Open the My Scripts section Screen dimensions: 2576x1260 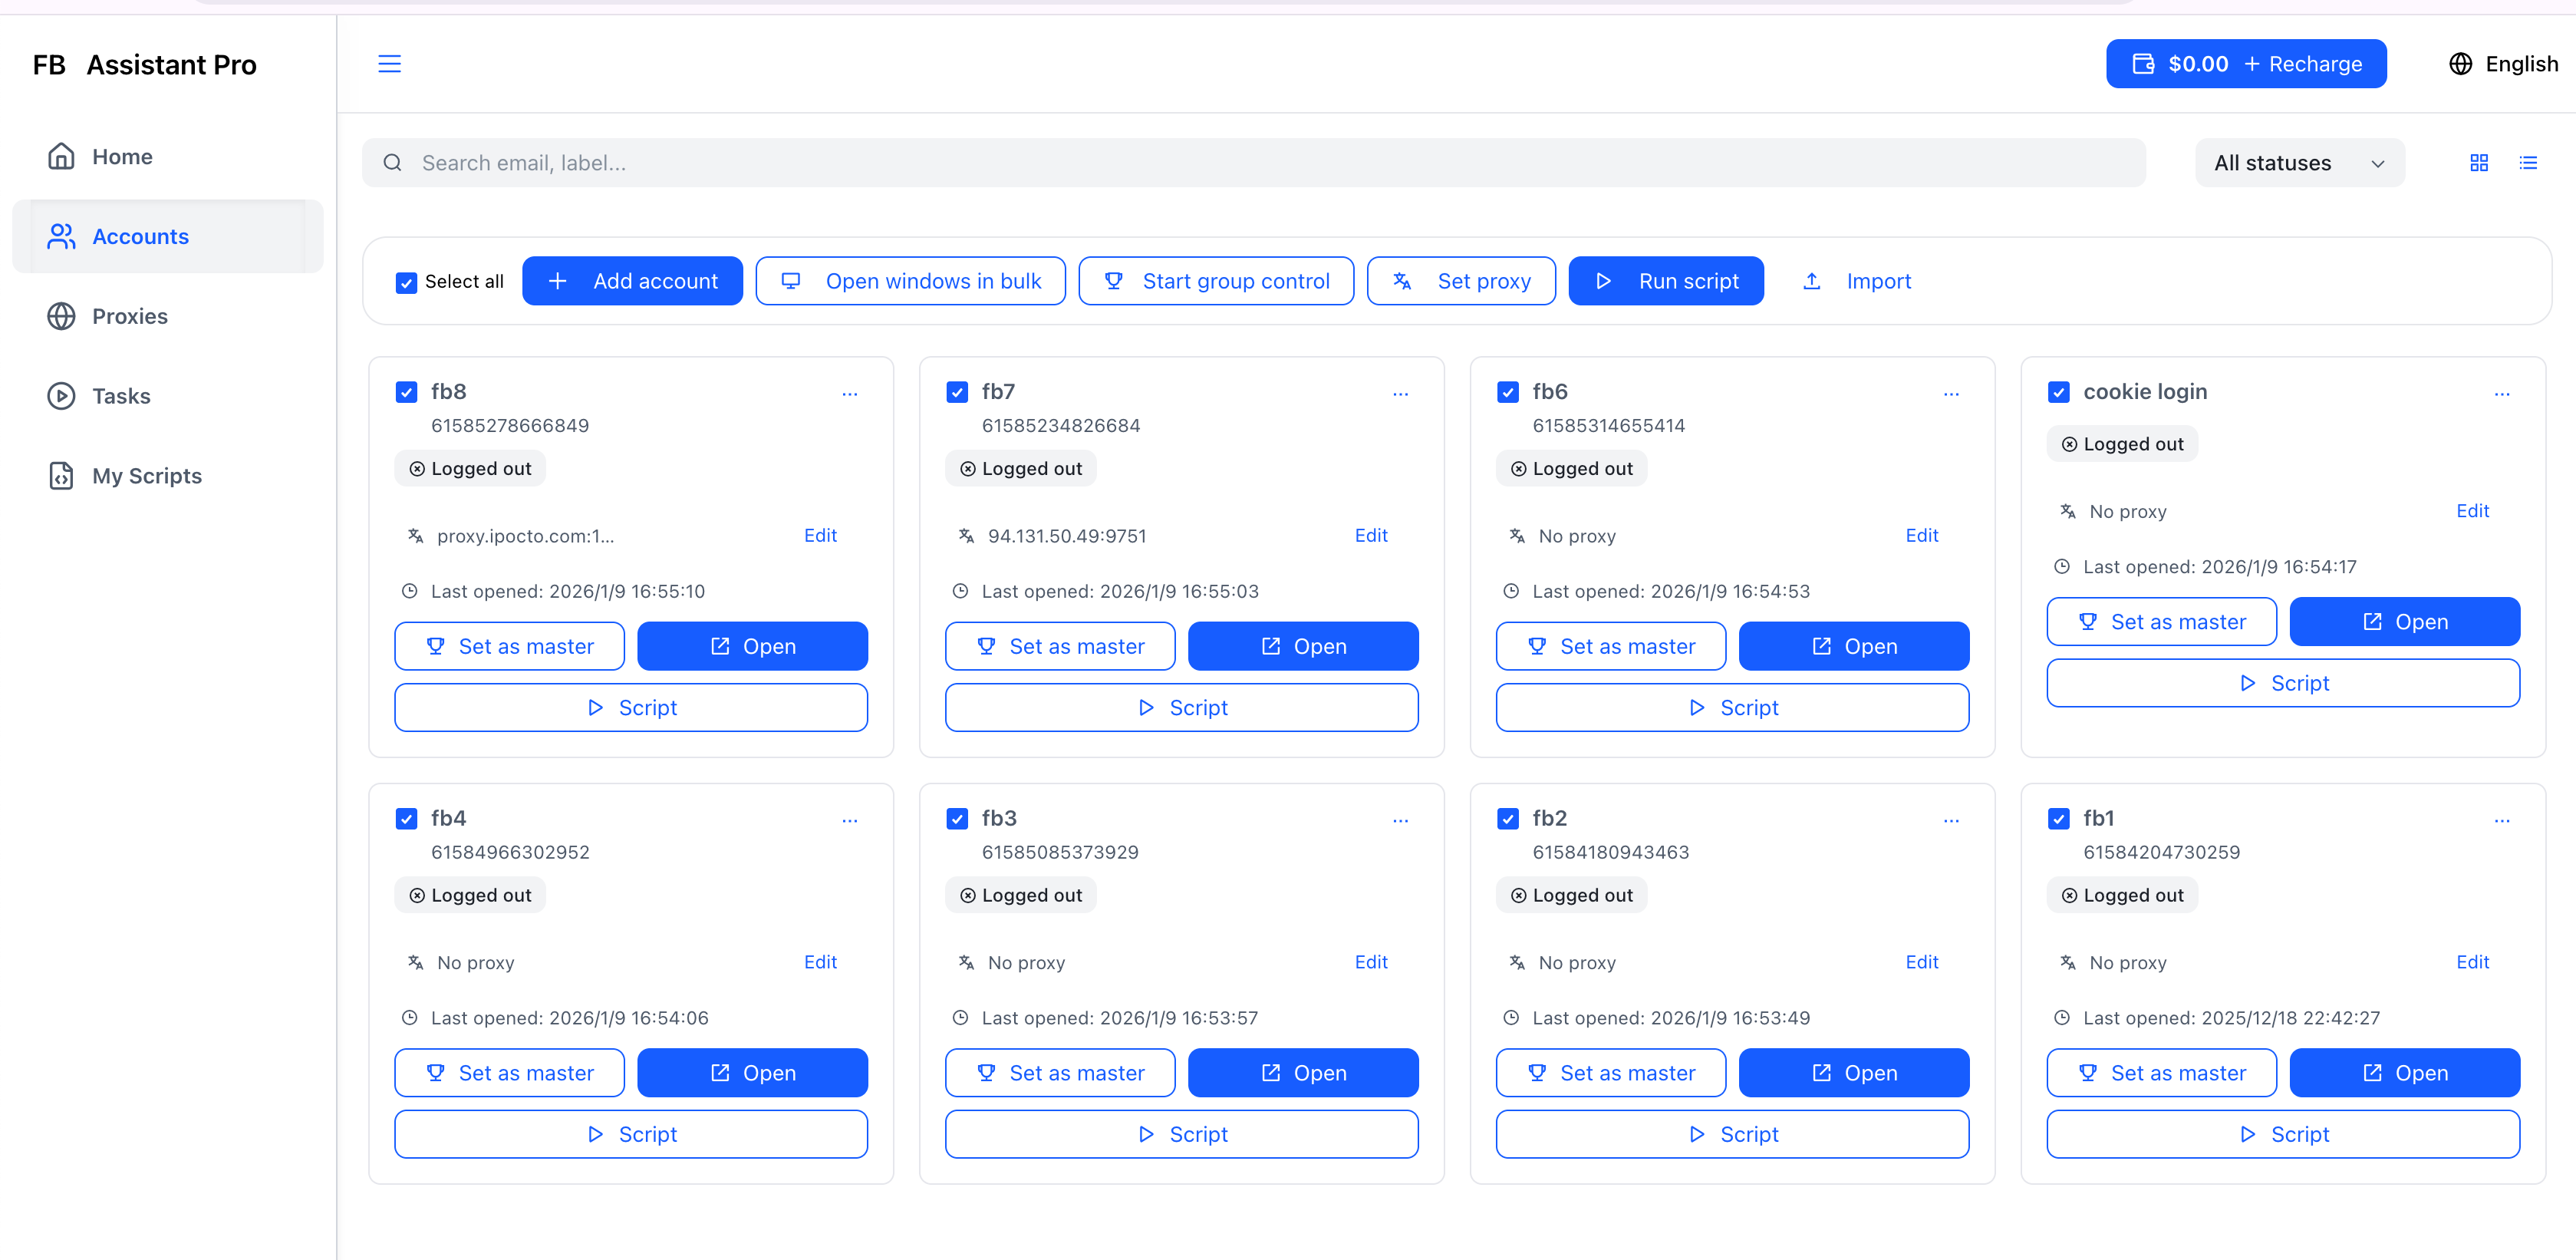(146, 476)
